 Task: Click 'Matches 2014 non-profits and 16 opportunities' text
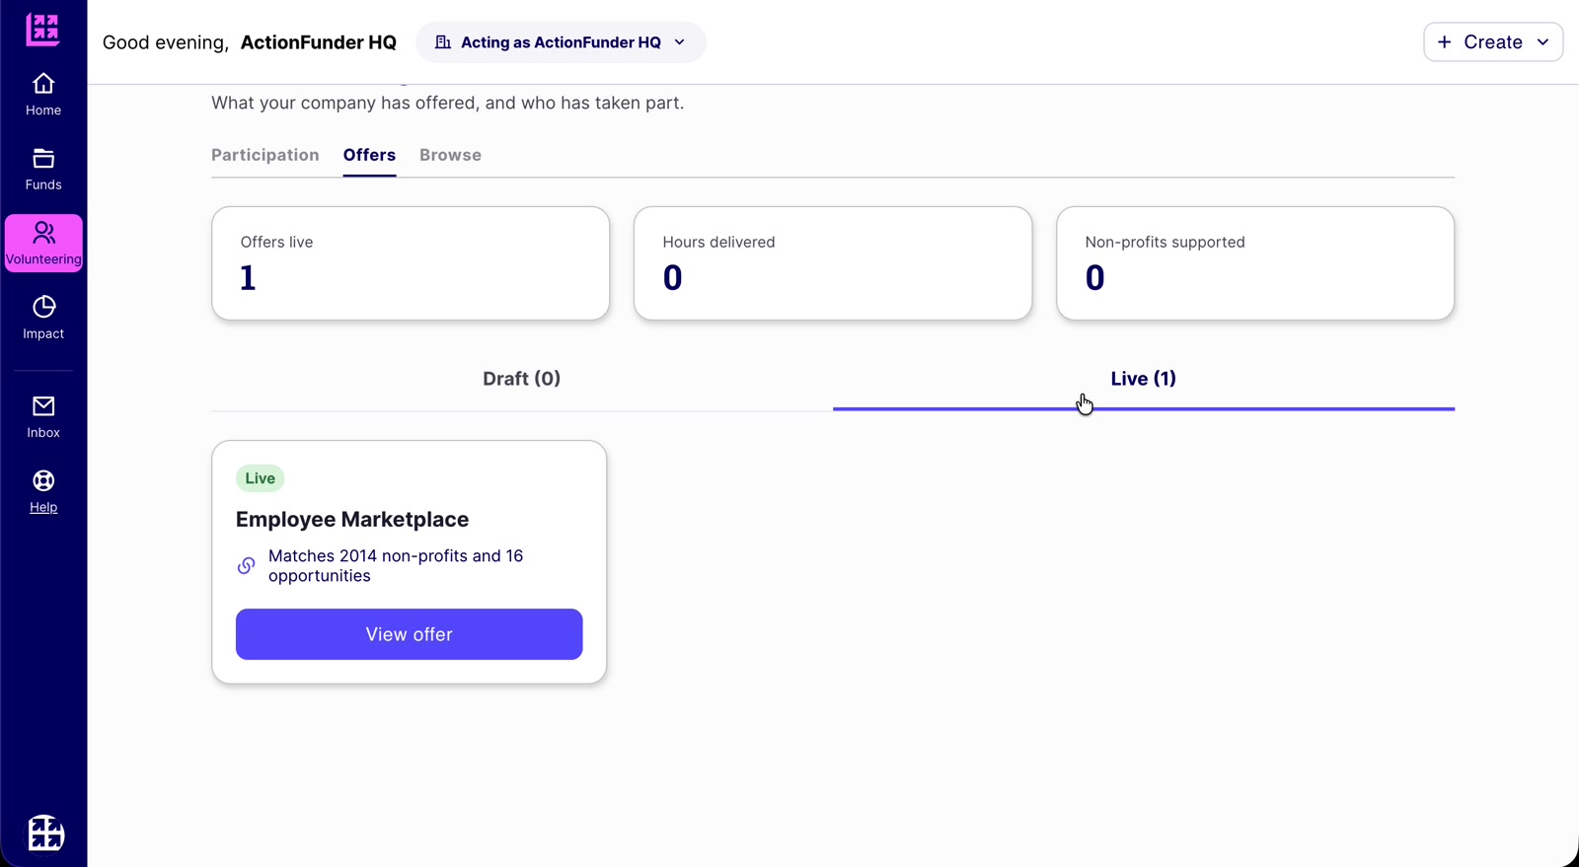tap(396, 566)
